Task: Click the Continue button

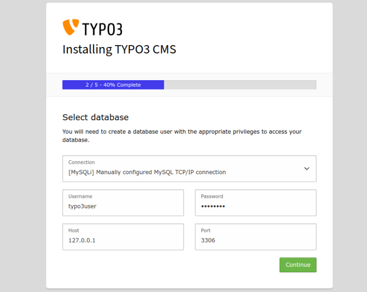Action: 298,265
